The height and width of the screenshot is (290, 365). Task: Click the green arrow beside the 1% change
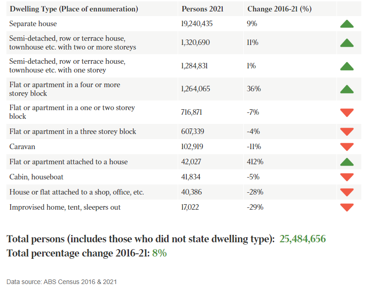(x=347, y=66)
